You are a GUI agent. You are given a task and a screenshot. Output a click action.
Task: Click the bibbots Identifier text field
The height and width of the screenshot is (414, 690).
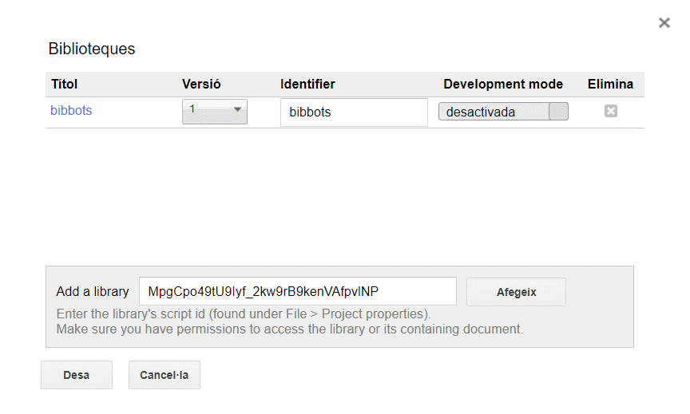[354, 112]
